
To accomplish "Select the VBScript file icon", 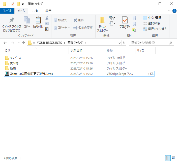I will tap(7, 74).
